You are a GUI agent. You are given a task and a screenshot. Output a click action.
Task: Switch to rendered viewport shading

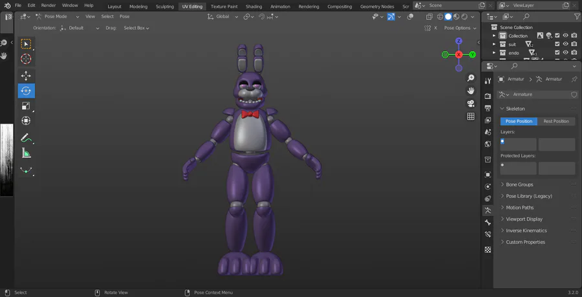[464, 17]
